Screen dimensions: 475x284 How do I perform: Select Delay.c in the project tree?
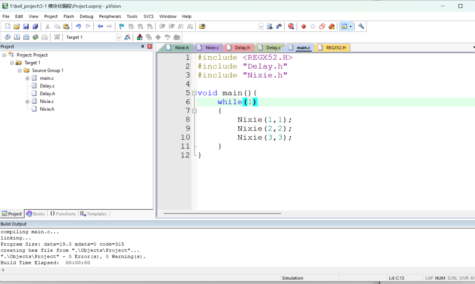(47, 86)
